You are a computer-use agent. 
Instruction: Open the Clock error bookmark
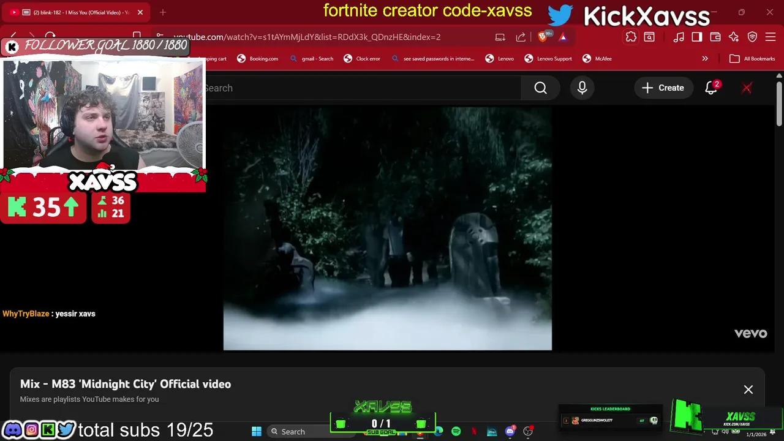tap(362, 59)
